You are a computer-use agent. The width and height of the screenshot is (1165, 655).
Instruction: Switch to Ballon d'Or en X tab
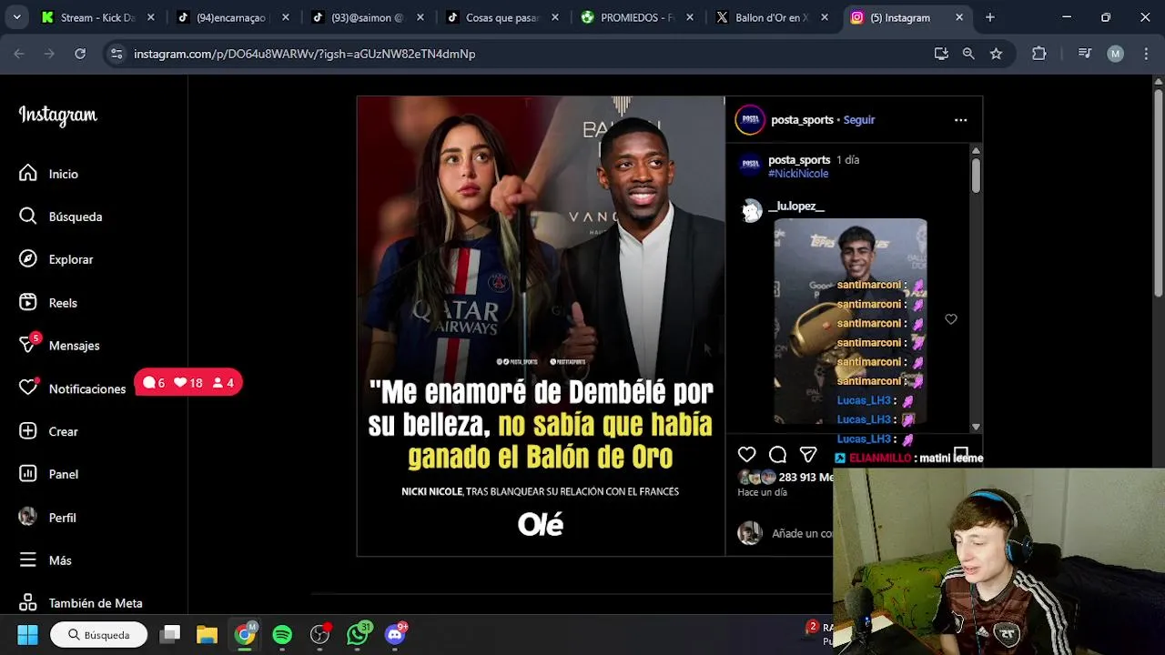[772, 17]
